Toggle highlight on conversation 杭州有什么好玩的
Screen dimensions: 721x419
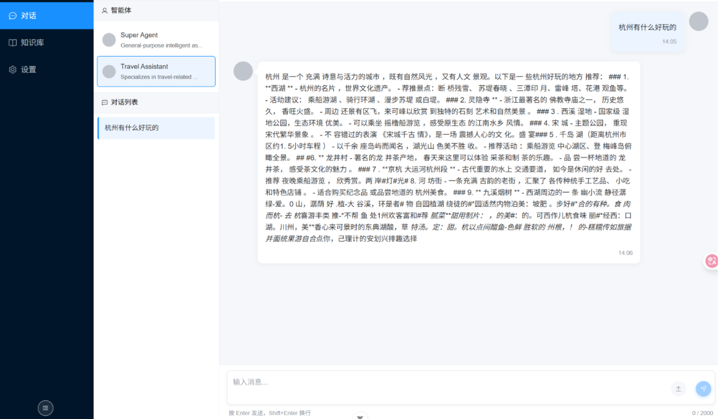(x=156, y=127)
